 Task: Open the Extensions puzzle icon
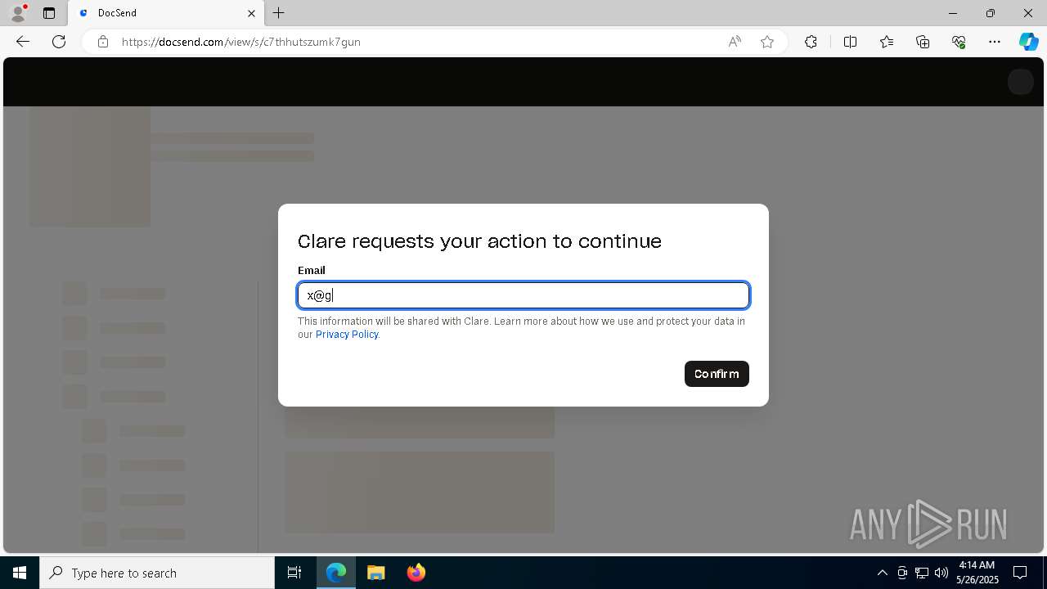[811, 42]
